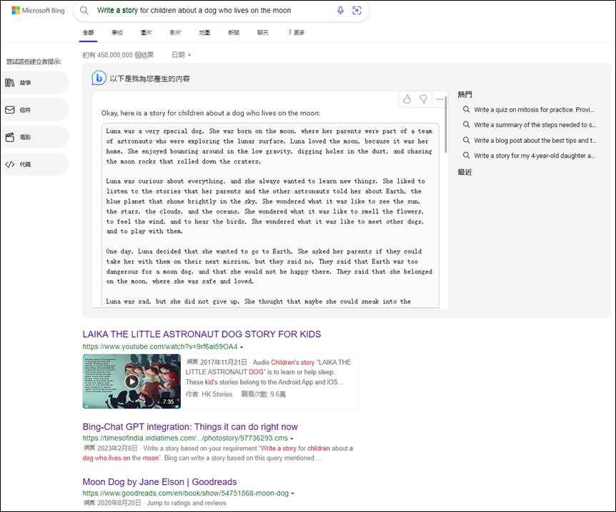This screenshot has height=512, width=616.
Task: Expand arrow next to timesofindia URL
Action: (292, 438)
